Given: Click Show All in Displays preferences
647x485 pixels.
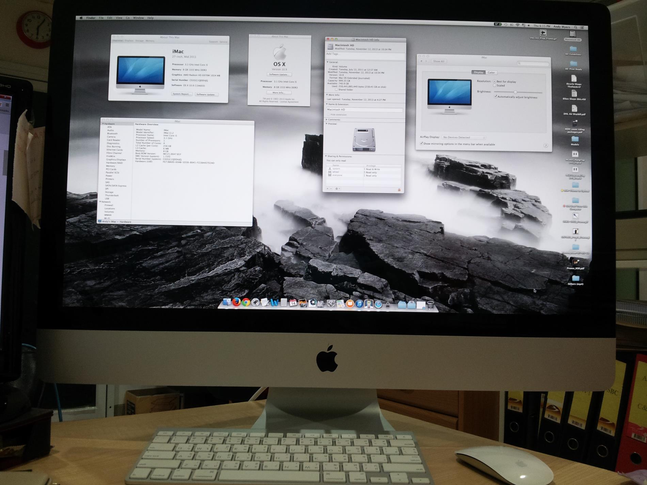Looking at the screenshot, I should point(439,61).
